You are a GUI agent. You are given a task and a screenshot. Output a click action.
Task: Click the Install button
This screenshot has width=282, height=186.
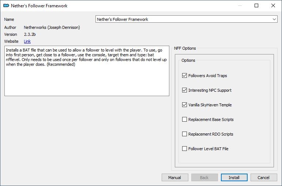[x=234, y=178]
